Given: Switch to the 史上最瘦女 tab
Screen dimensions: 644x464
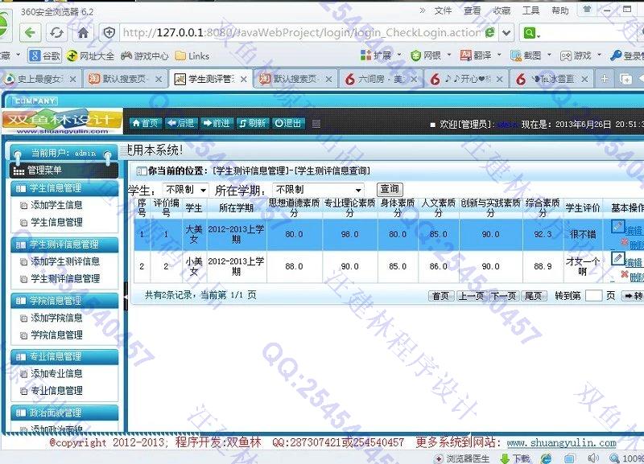Looking at the screenshot, I should 39,79.
